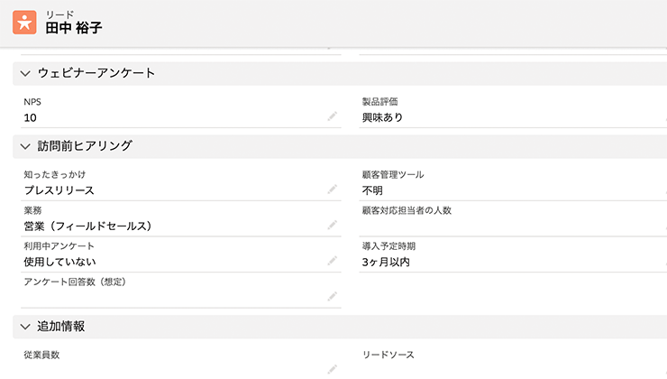This screenshot has height=379, width=667.
Task: Click pencil icon beside アンケート回答数（想定）
Action: click(333, 297)
